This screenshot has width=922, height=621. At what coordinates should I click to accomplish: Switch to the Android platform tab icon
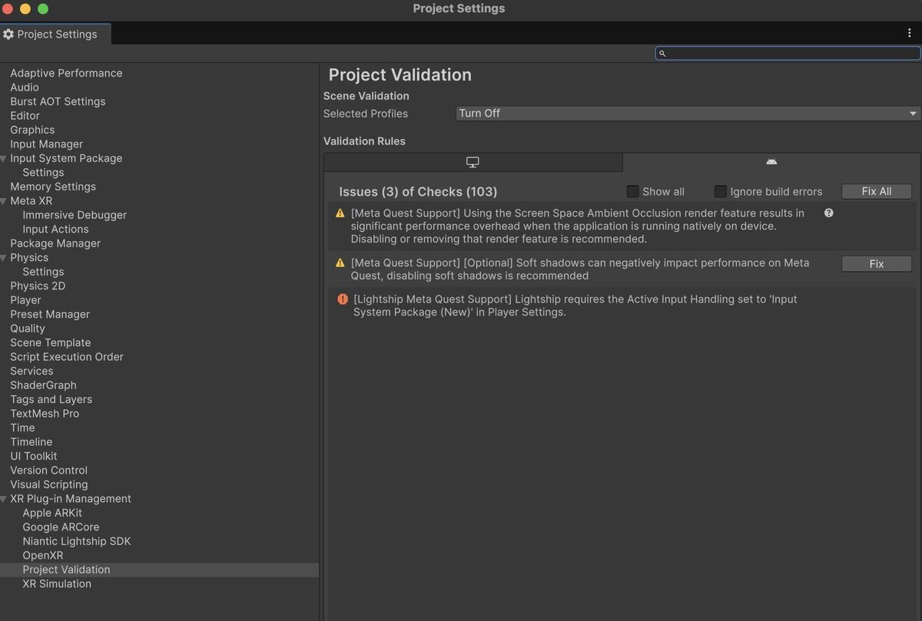(x=771, y=162)
